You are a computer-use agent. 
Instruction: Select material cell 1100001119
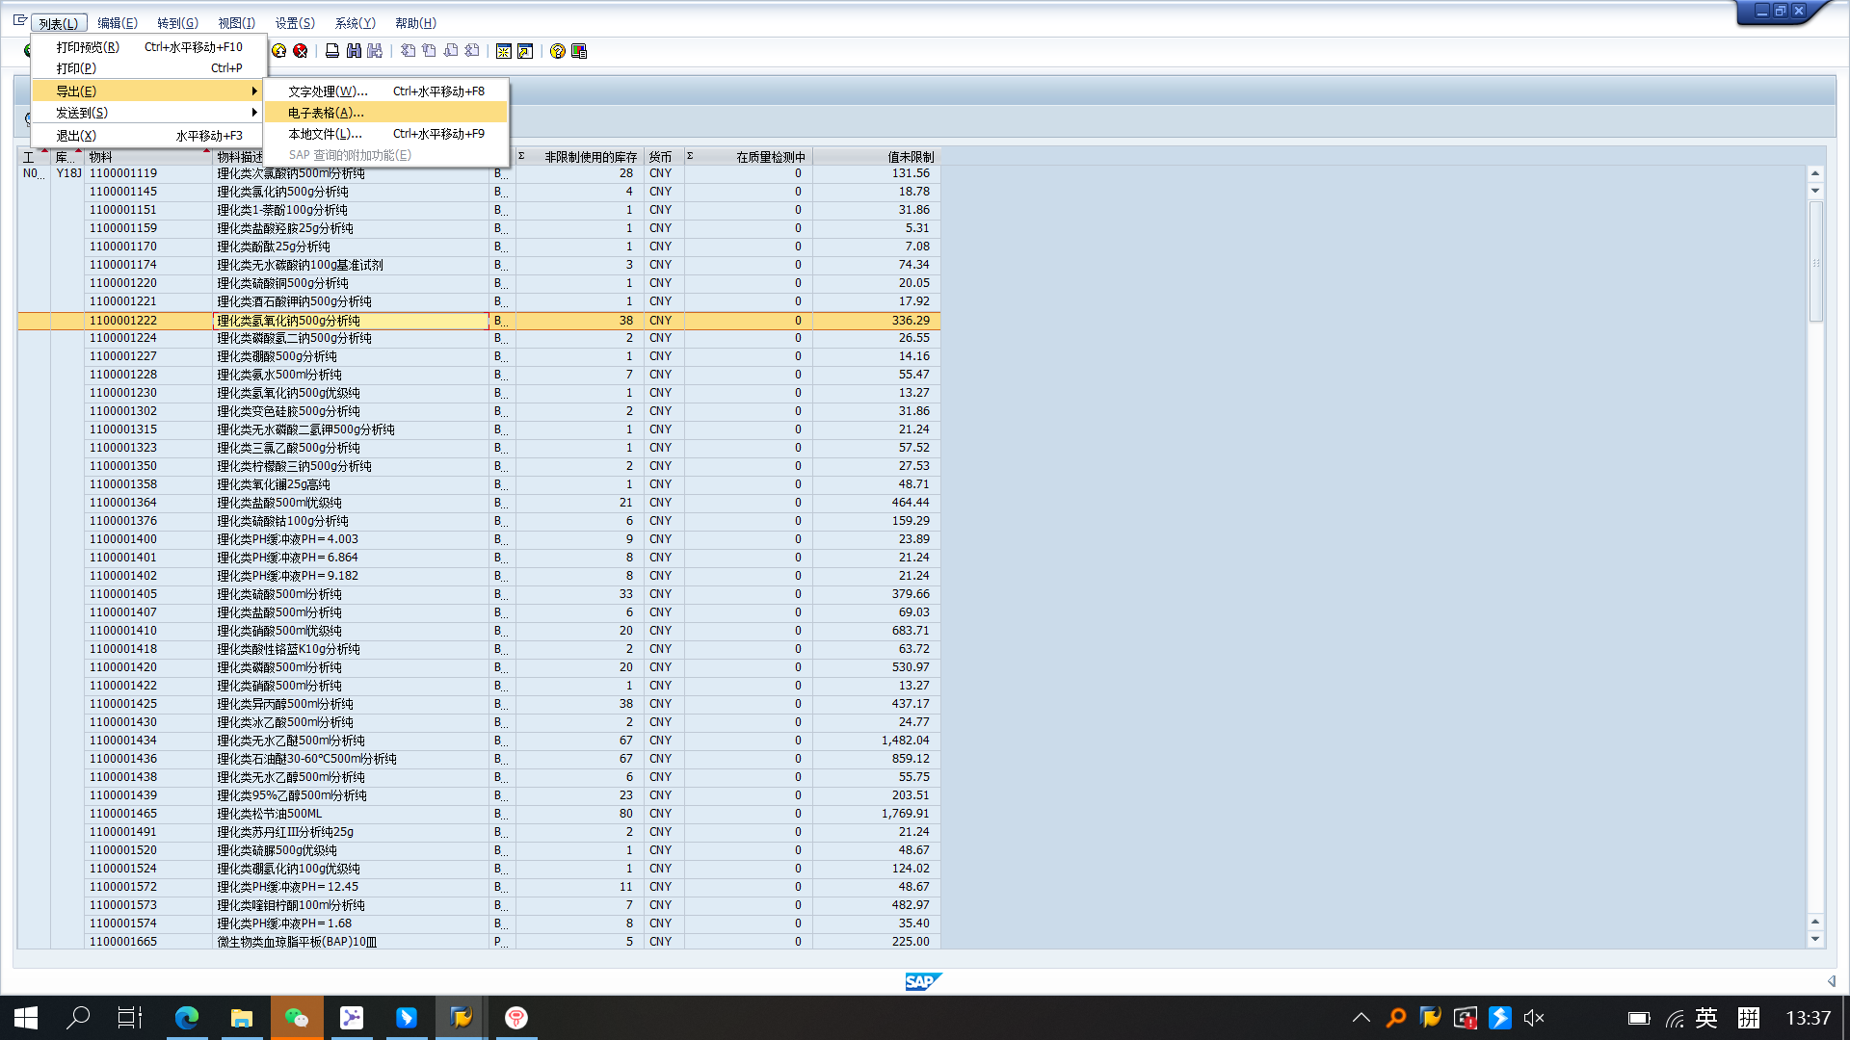click(x=147, y=173)
